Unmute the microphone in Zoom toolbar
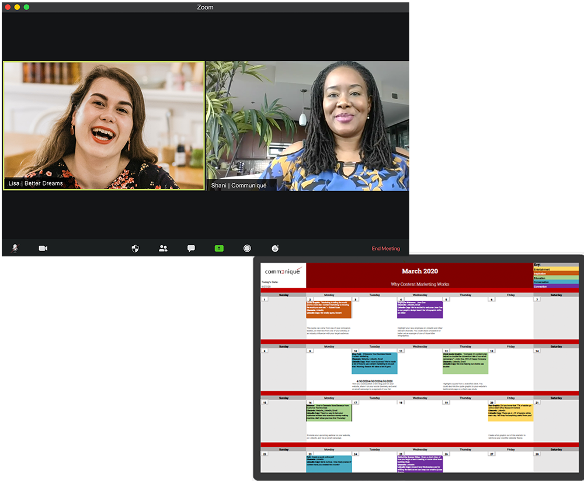Viewport: 584px width, 490px height. tap(15, 248)
